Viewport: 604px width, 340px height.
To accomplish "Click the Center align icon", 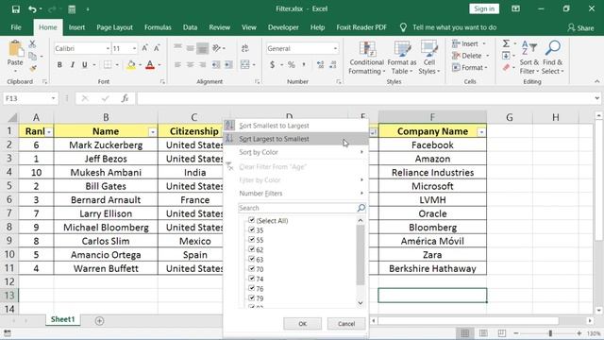I will (x=190, y=65).
